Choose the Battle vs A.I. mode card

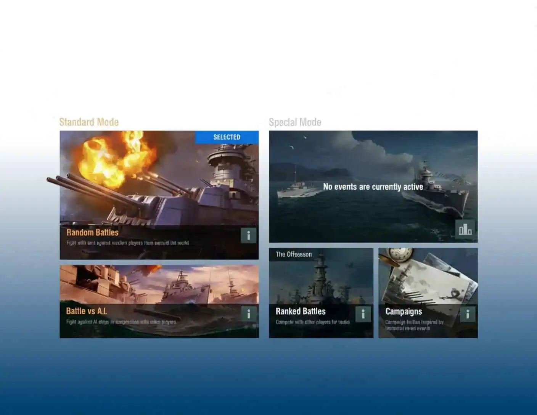click(x=159, y=301)
